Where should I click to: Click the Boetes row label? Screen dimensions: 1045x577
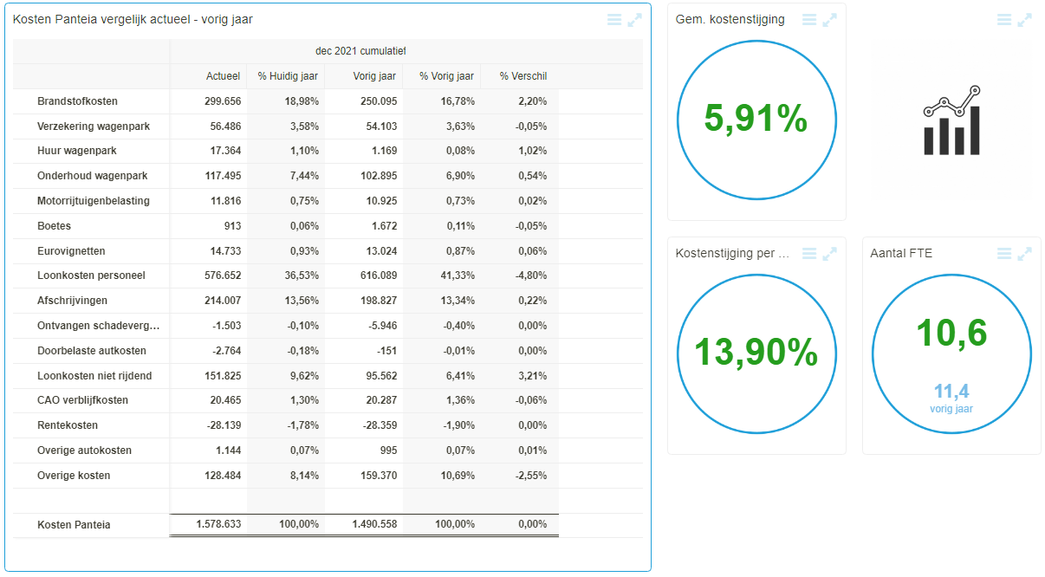pyautogui.click(x=54, y=226)
